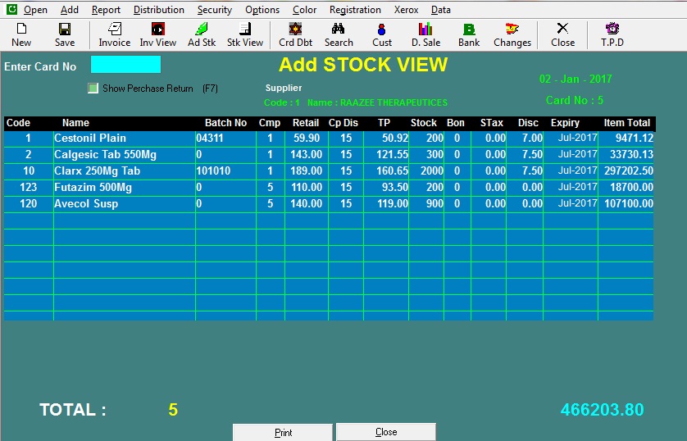The image size is (687, 441).
Task: Open the Options menu
Action: (x=262, y=10)
